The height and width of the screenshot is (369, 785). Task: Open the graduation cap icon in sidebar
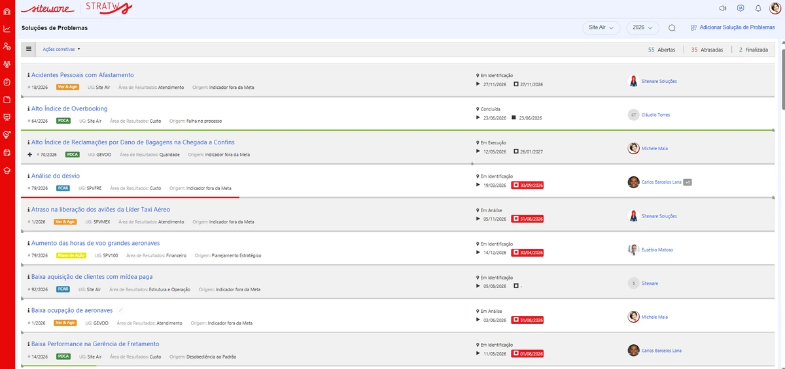pyautogui.click(x=7, y=170)
